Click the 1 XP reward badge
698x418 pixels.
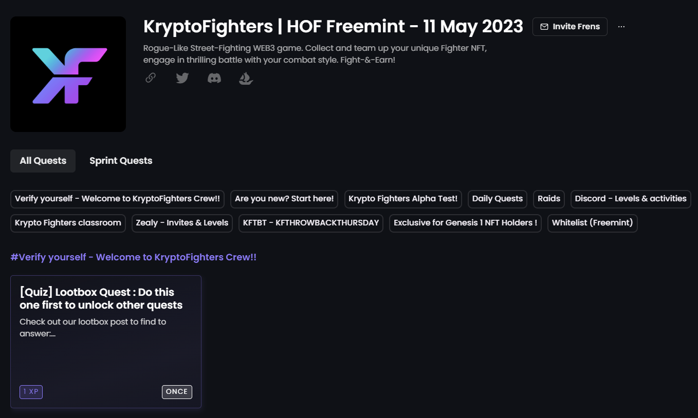(31, 391)
